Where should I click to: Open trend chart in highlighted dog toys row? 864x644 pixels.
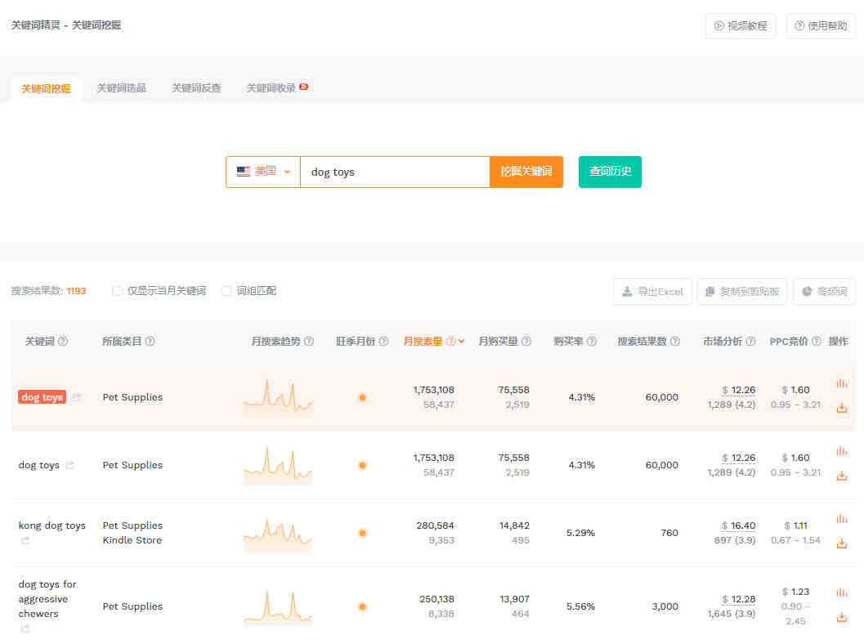tap(278, 398)
